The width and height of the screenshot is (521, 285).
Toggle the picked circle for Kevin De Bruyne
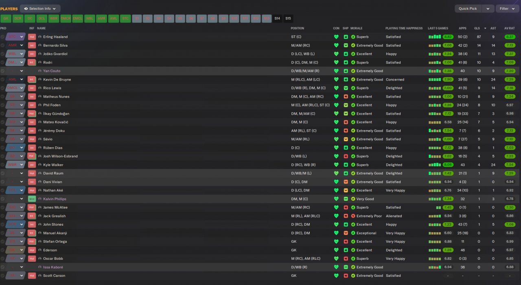pos(2,80)
